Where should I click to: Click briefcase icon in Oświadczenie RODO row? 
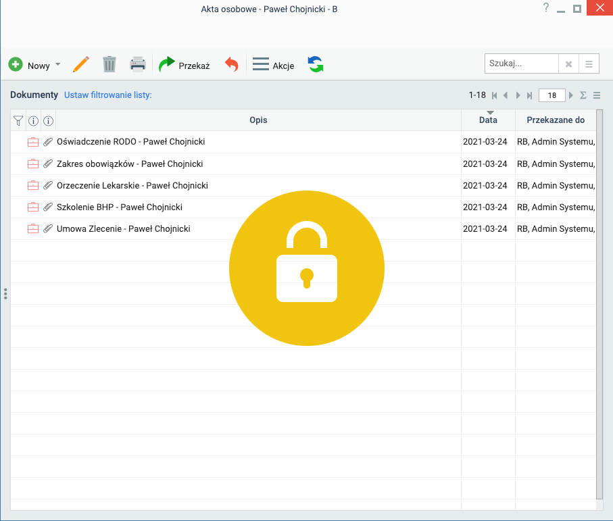(x=33, y=142)
